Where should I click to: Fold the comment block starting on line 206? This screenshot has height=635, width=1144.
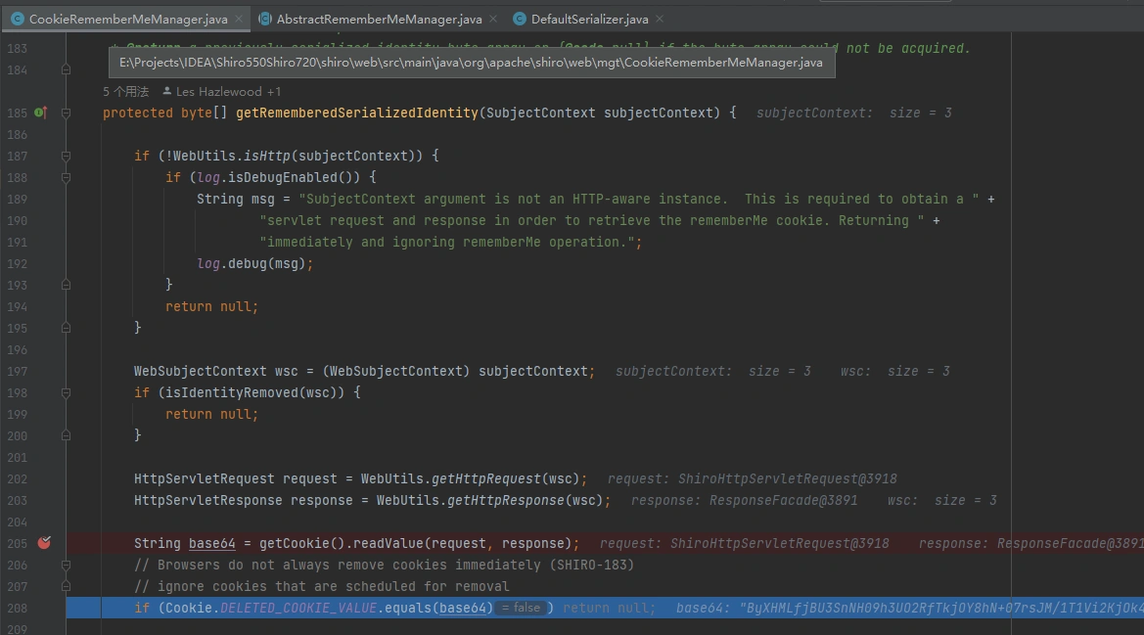click(66, 565)
